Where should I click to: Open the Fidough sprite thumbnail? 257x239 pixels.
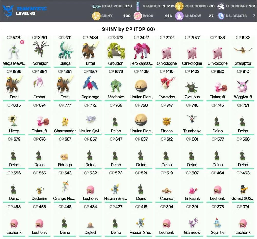pos(64,157)
